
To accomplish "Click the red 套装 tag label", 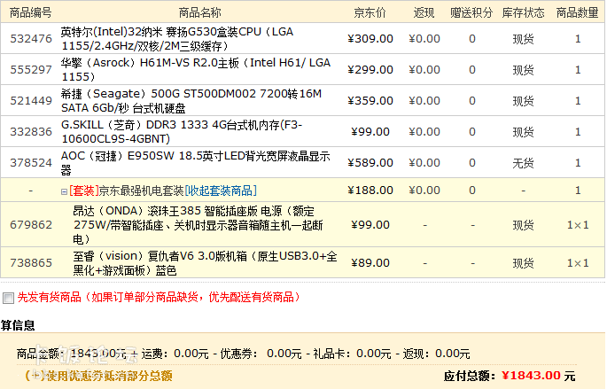I will (84, 191).
